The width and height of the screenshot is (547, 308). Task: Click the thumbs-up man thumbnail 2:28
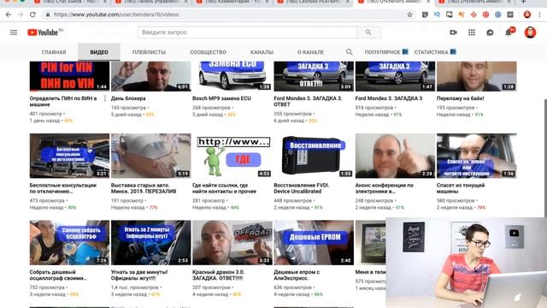395,156
